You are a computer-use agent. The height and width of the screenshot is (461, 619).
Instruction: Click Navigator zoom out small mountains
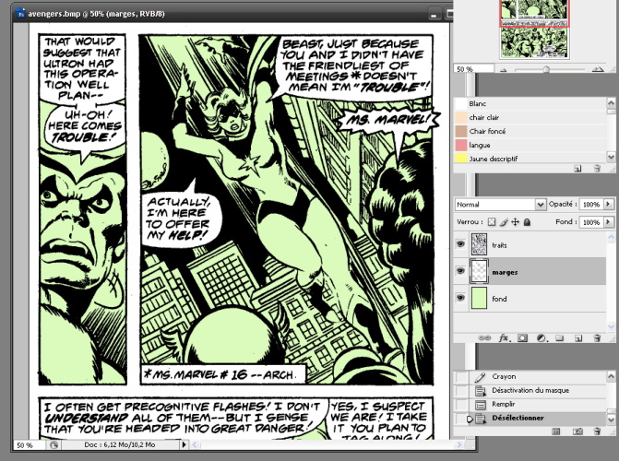[x=504, y=70]
